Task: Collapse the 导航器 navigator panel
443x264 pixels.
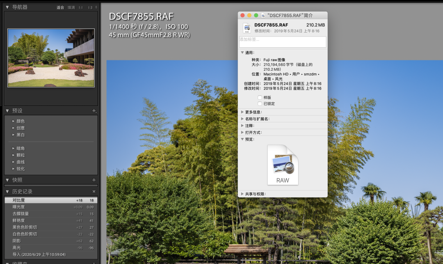Action: pos(7,7)
